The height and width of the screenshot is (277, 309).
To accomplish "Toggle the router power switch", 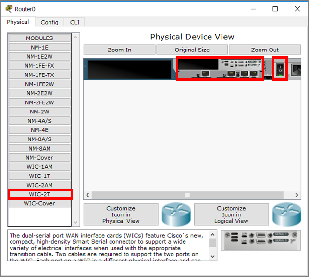I will point(280,69).
